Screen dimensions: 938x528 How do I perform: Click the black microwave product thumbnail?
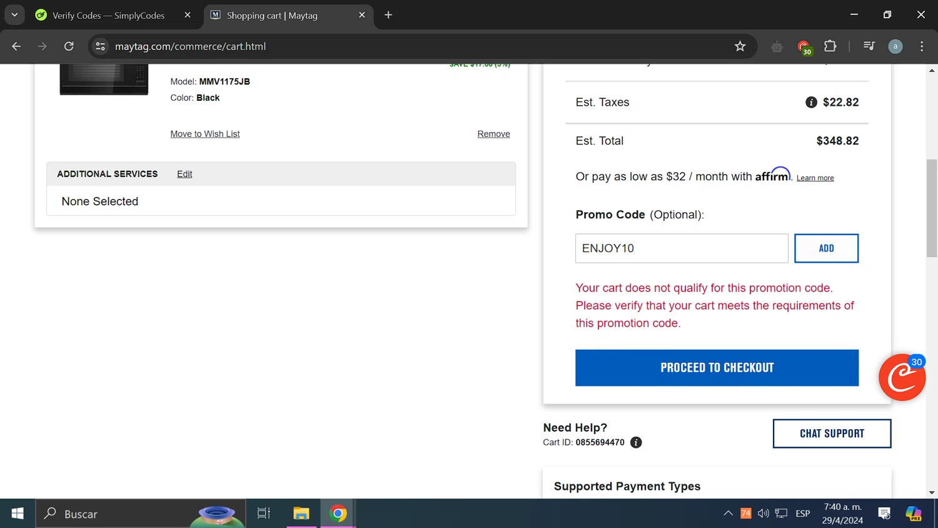[x=104, y=79]
